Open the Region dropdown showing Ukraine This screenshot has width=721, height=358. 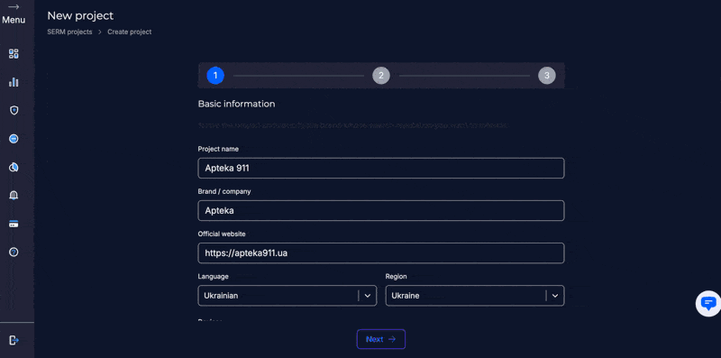pos(475,296)
